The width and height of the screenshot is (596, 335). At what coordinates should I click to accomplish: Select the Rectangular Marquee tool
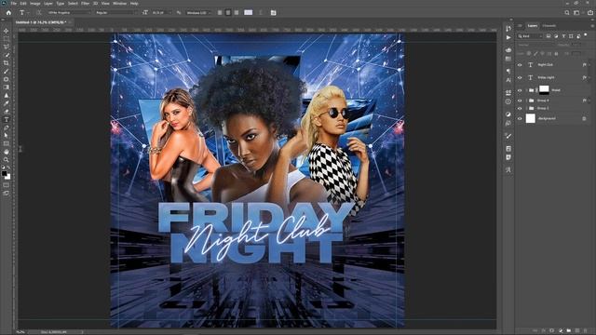coord(7,39)
